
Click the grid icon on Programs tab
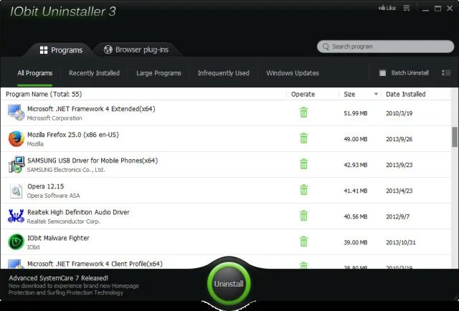pos(44,50)
